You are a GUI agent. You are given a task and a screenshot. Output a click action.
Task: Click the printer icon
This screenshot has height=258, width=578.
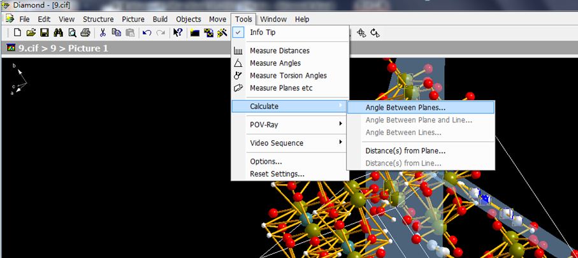click(x=85, y=32)
